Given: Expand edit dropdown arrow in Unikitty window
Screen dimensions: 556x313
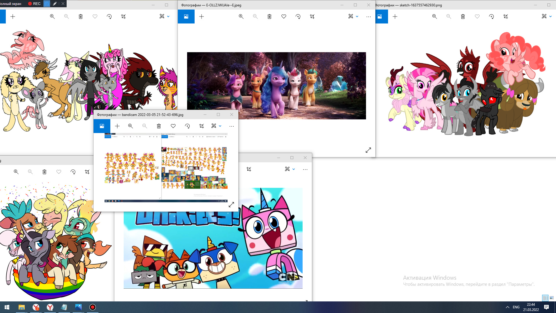Looking at the screenshot, I should pyautogui.click(x=294, y=169).
